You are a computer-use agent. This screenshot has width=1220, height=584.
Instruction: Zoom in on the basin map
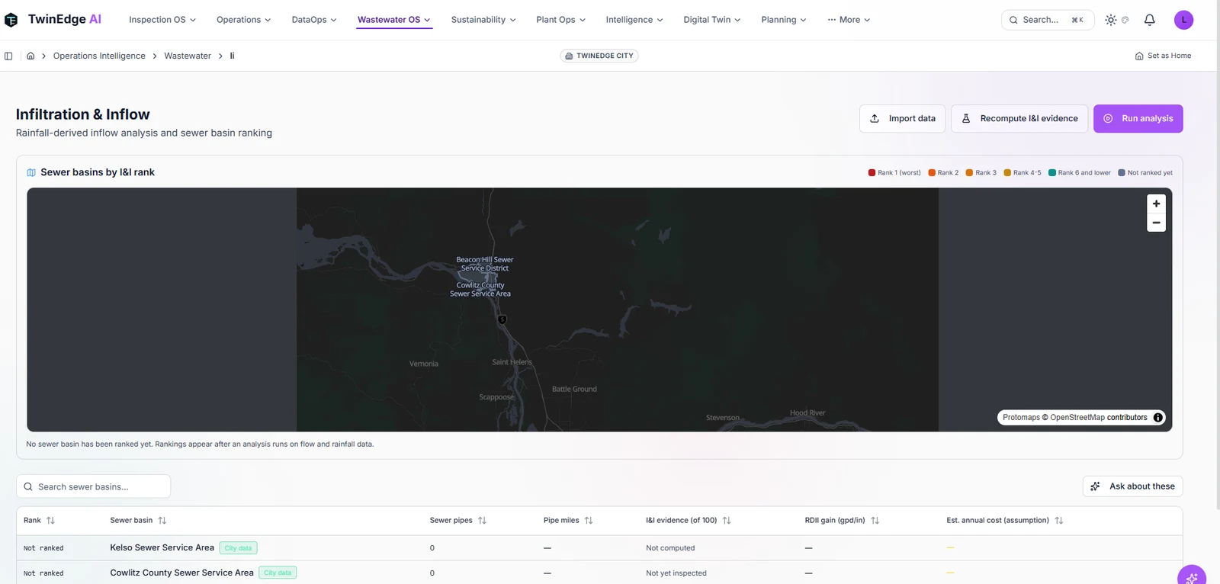coord(1156,204)
